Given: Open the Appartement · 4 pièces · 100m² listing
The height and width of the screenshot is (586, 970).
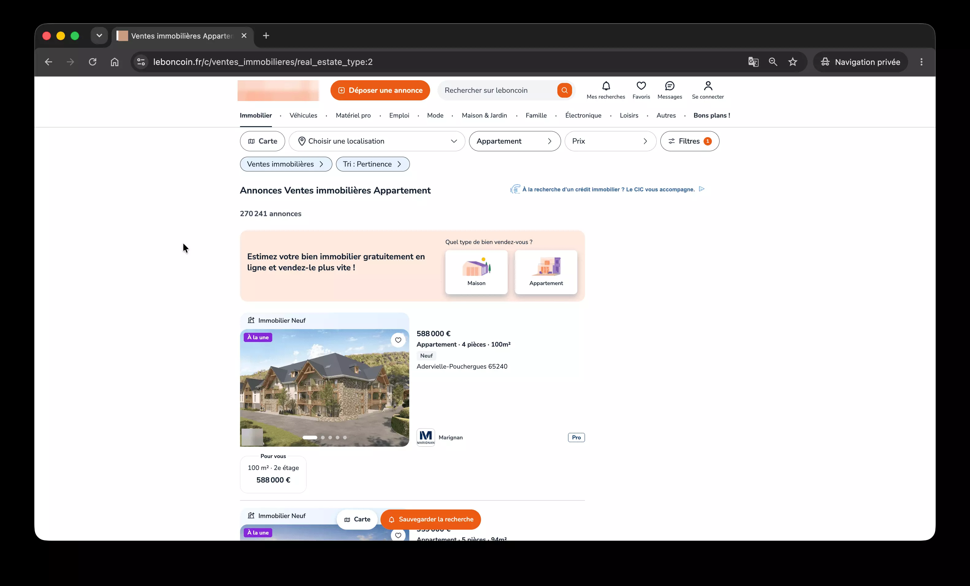Looking at the screenshot, I should (x=463, y=344).
